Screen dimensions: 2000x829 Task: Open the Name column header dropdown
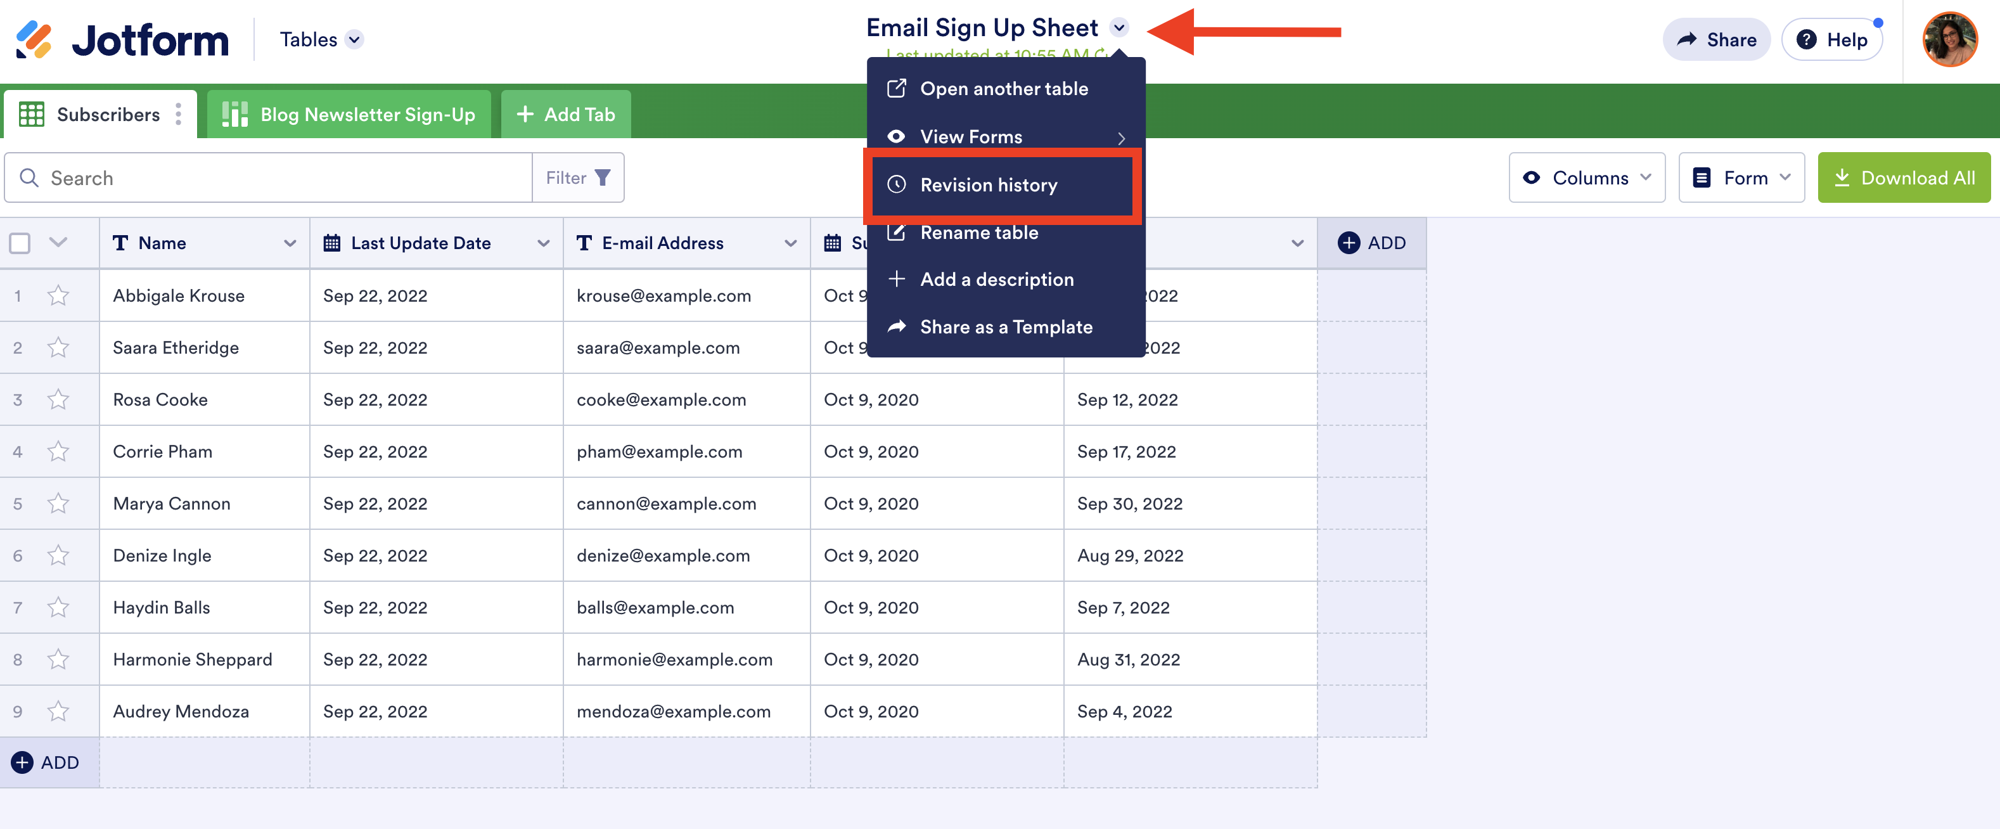click(290, 243)
